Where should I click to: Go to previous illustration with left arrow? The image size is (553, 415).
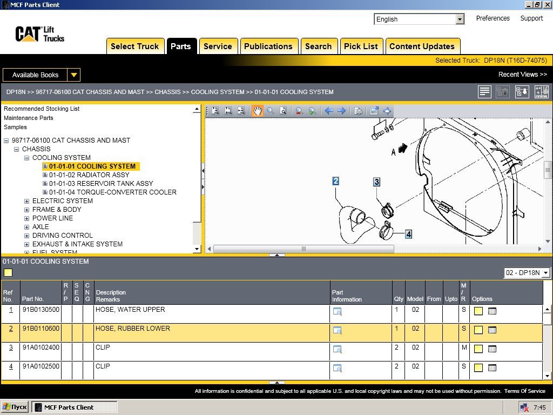point(329,111)
